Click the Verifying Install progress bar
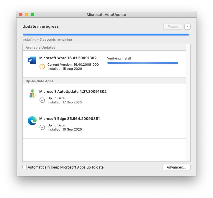The image size is (213, 198). coord(142,63)
